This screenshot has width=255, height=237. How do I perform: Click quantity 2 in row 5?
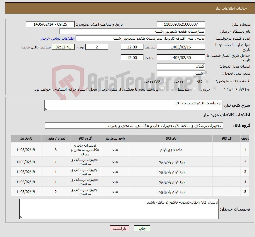56,192
